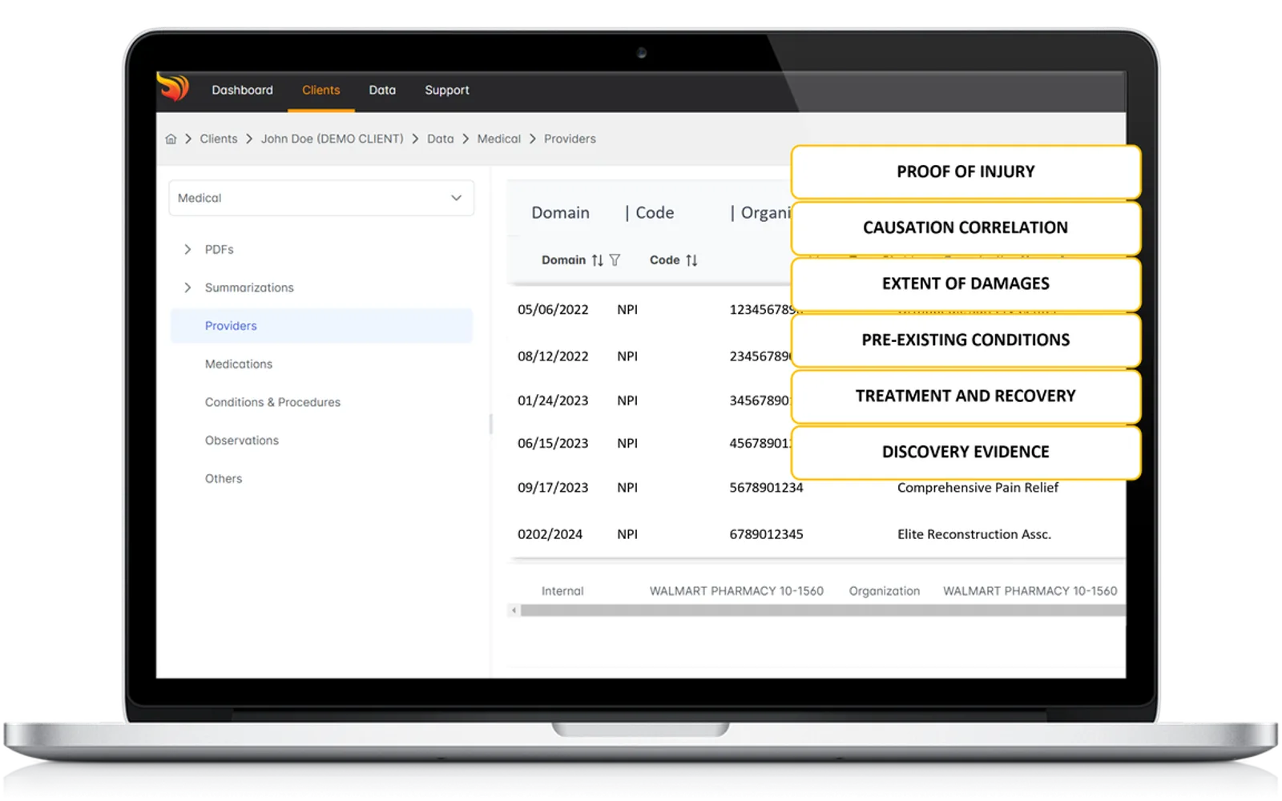Click the CAUSATION CORRELATION button
Screen dimensions: 1282x801
point(966,227)
